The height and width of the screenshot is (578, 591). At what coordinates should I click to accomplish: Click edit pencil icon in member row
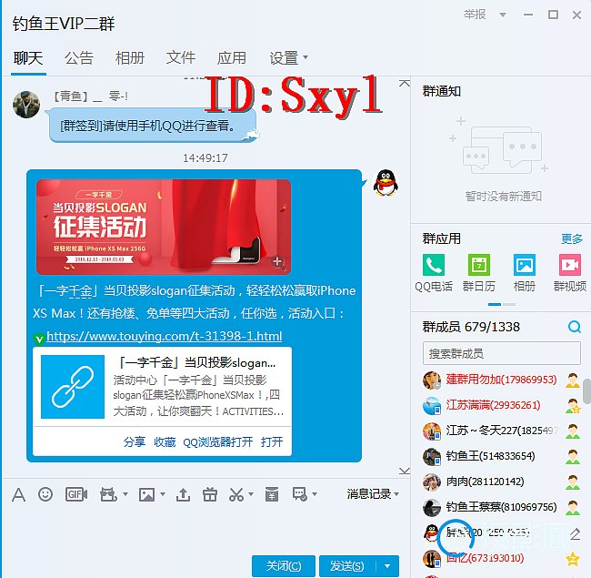coord(575,533)
